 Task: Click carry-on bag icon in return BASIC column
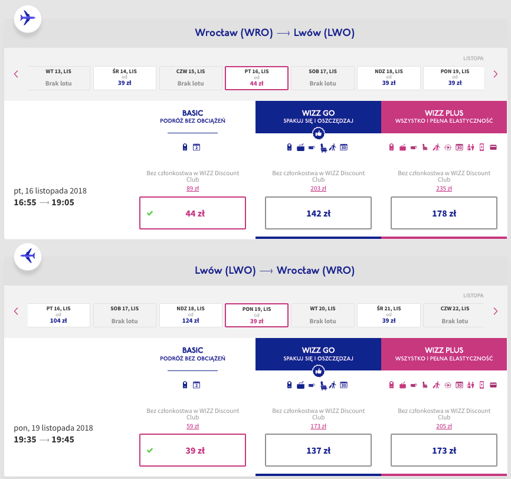click(x=185, y=385)
